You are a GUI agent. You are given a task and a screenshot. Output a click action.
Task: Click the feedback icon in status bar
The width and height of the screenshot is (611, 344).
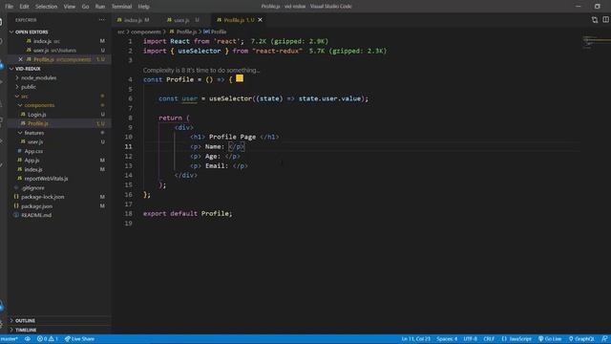(604, 339)
